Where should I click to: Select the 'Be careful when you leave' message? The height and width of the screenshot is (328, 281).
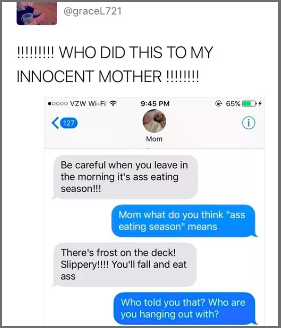pyautogui.click(x=125, y=177)
